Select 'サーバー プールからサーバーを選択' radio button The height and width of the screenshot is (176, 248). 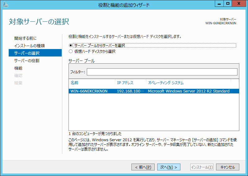71,45
